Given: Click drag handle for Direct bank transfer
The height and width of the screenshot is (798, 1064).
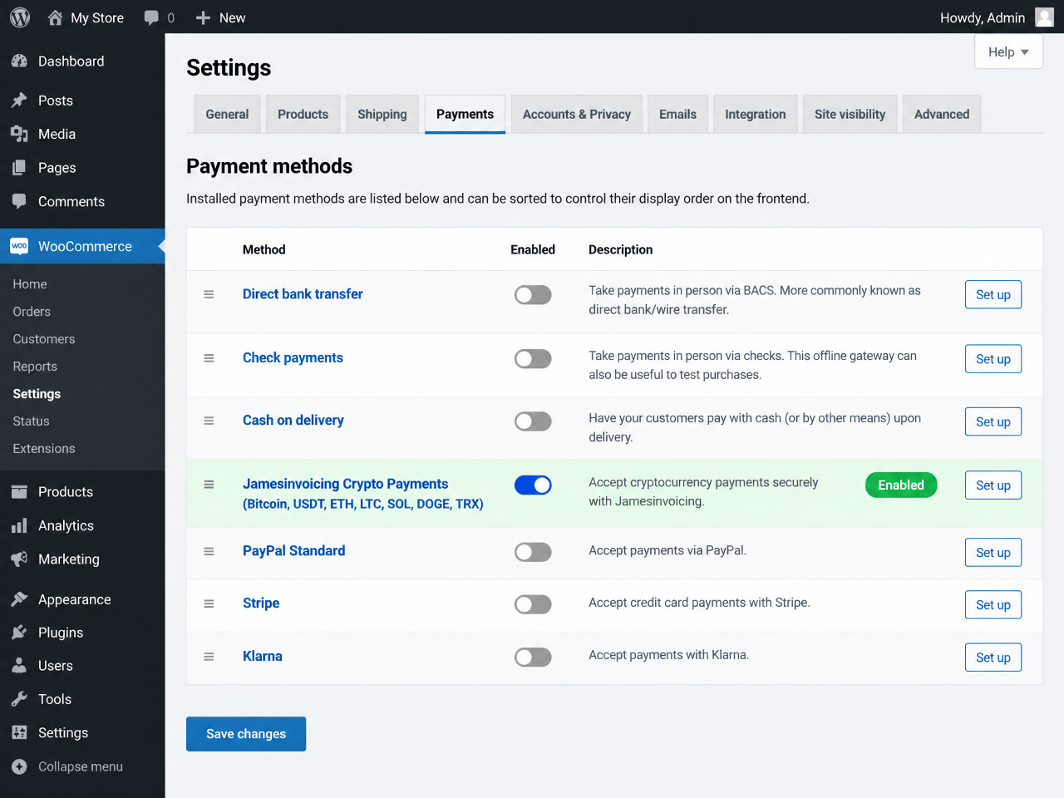Looking at the screenshot, I should click(209, 294).
